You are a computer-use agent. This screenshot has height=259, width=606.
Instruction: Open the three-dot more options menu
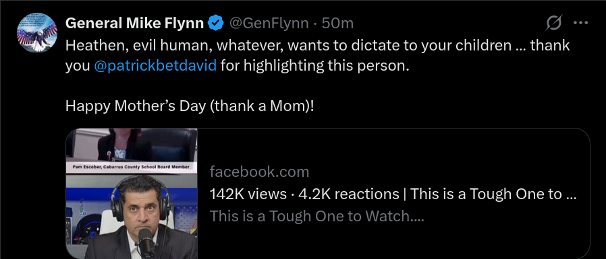tap(580, 23)
